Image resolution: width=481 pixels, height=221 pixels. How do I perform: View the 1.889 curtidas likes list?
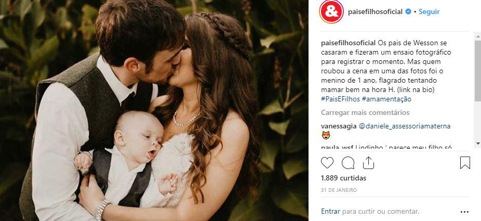tap(343, 178)
